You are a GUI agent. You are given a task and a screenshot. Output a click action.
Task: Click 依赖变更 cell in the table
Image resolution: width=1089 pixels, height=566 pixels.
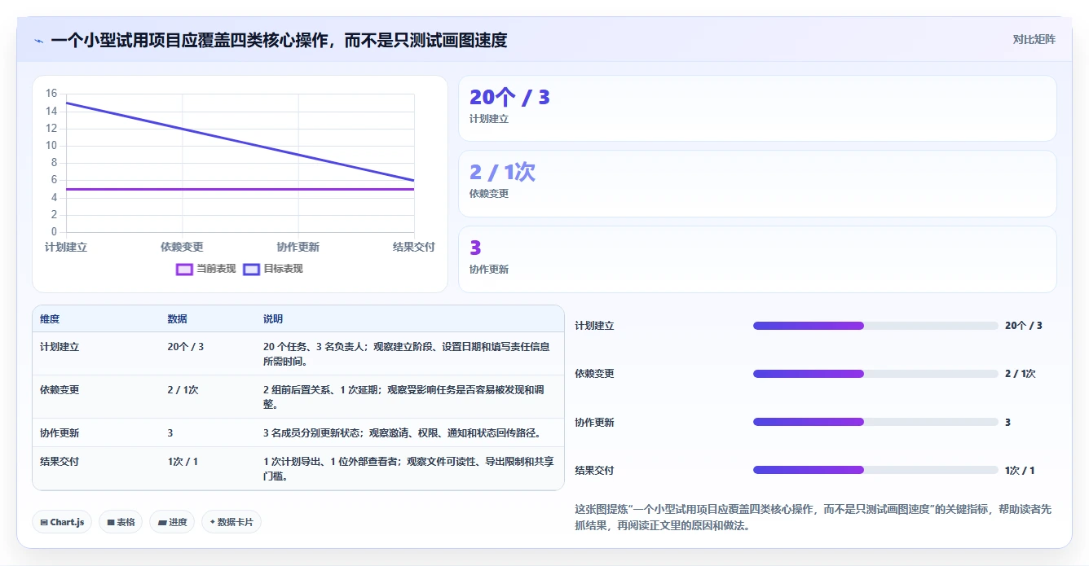60,390
